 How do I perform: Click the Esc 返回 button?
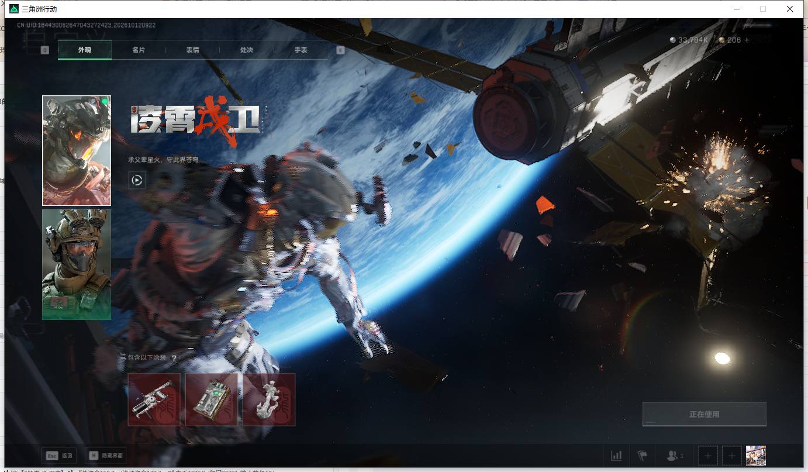(59, 456)
